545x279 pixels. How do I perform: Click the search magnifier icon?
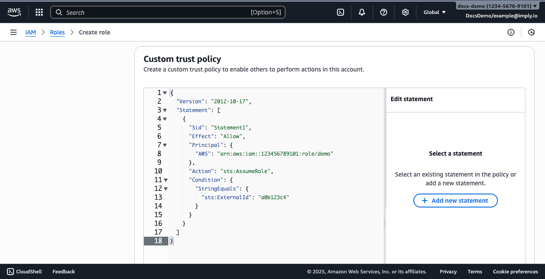pyautogui.click(x=59, y=13)
